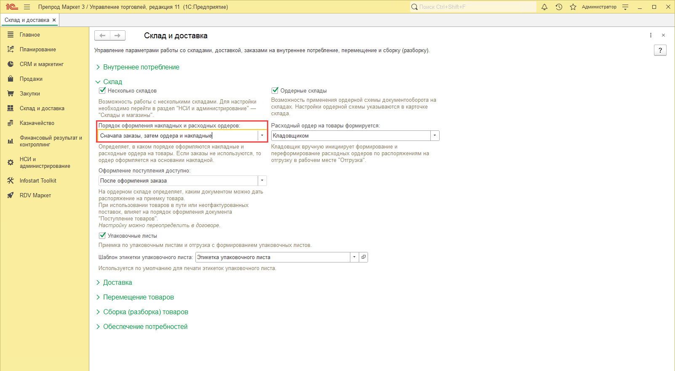
Task: Open help with the question mark button
Action: (x=660, y=50)
